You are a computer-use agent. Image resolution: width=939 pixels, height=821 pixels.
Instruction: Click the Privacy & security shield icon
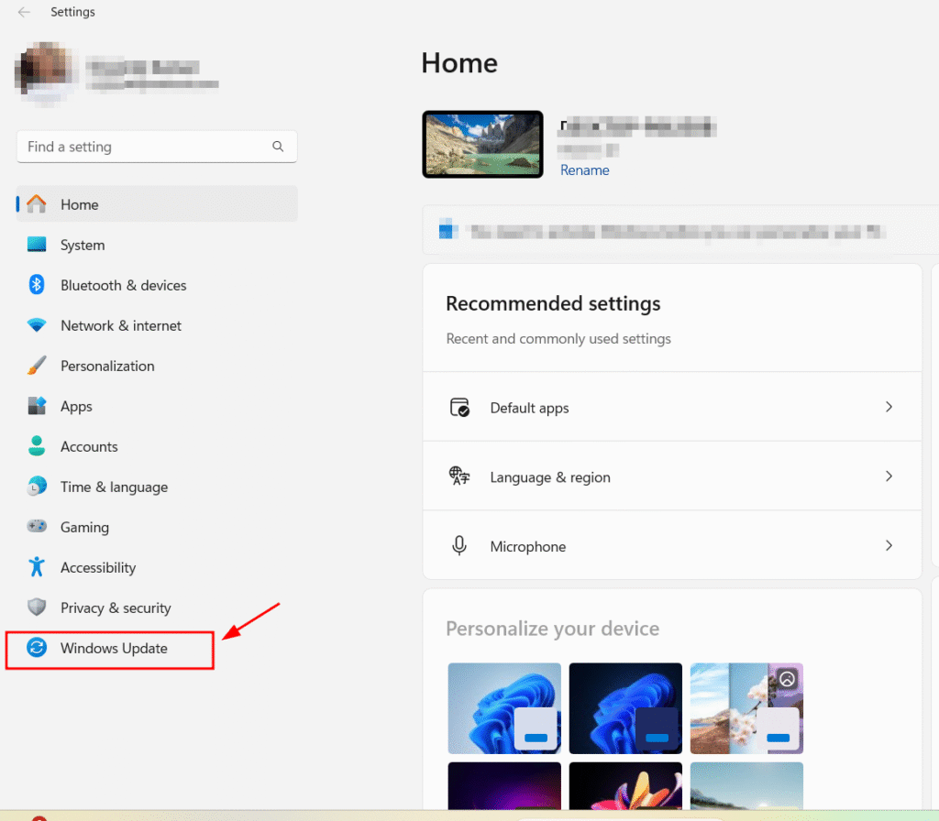coord(37,607)
